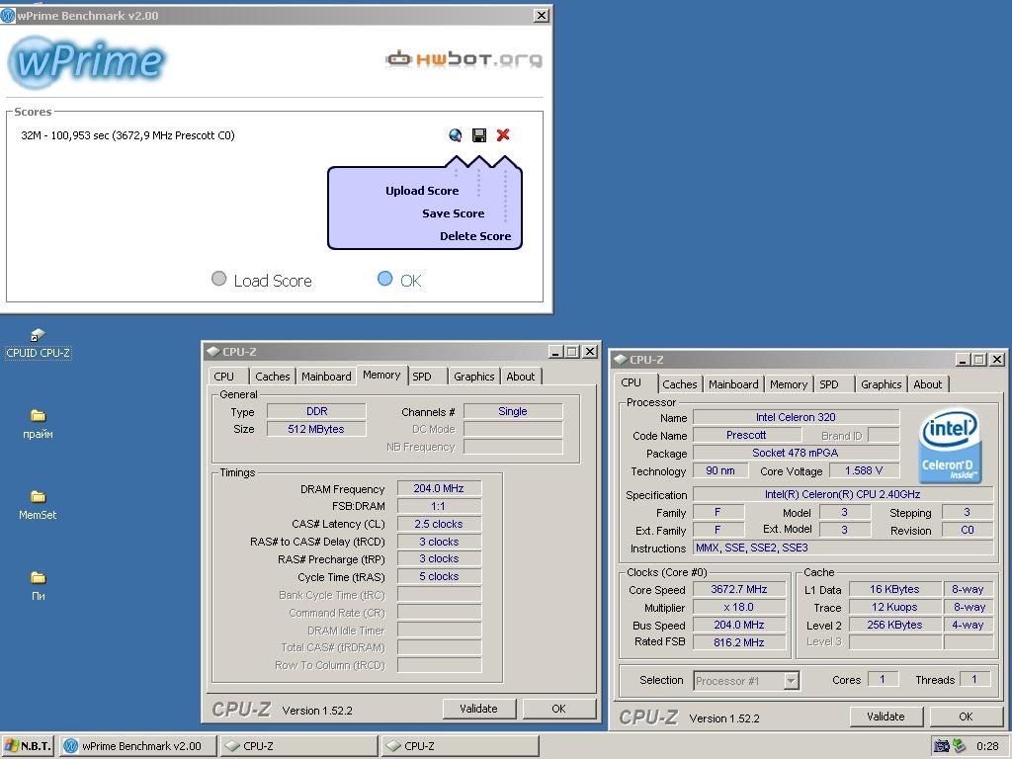The image size is (1012, 759).
Task: Select the MemSet folder on desktop
Action: (x=38, y=505)
